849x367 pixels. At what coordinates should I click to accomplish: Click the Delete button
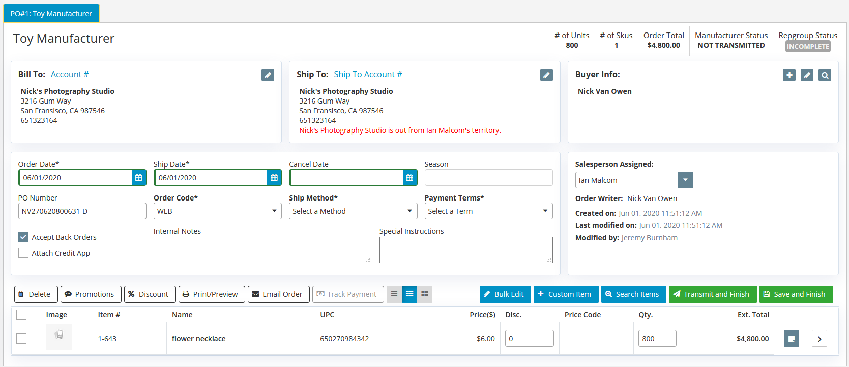tap(36, 294)
